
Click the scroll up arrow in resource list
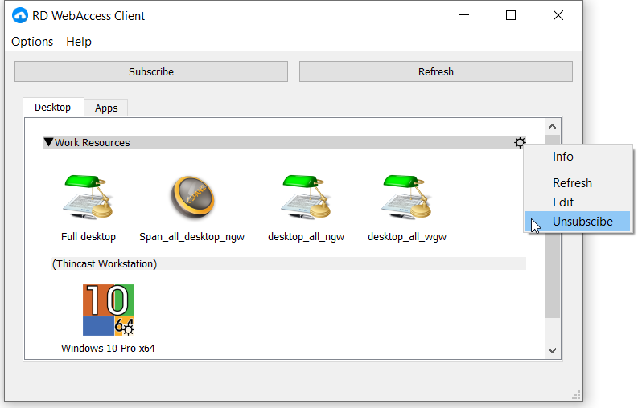pyautogui.click(x=552, y=127)
